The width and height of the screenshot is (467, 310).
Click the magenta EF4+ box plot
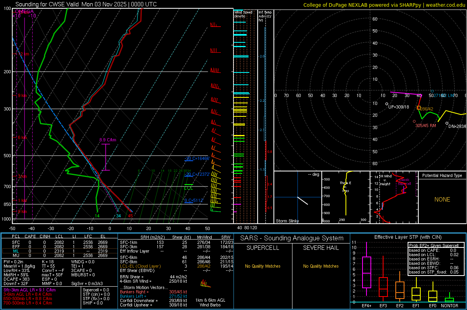coord(366,269)
